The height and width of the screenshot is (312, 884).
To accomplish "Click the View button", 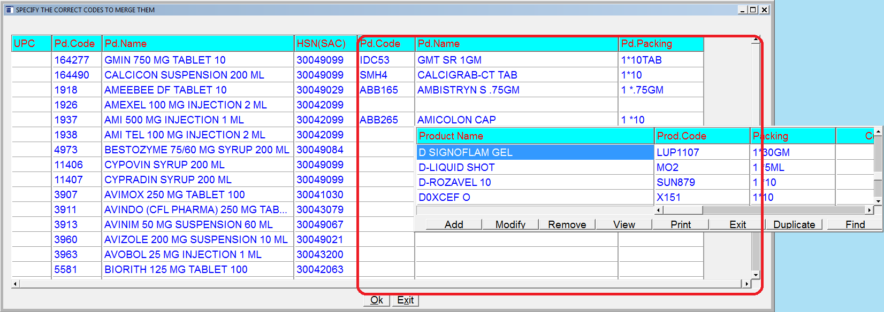I will point(624,224).
